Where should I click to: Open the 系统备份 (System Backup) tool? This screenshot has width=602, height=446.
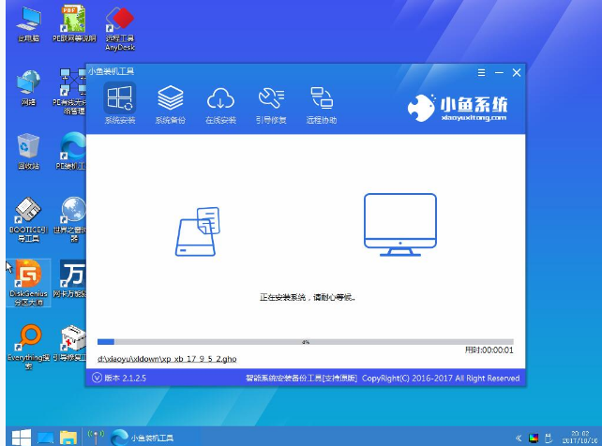pyautogui.click(x=170, y=101)
